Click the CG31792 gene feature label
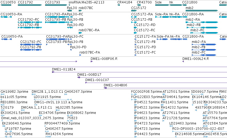The height and width of the screenshot is (138, 227). pos(25,2)
